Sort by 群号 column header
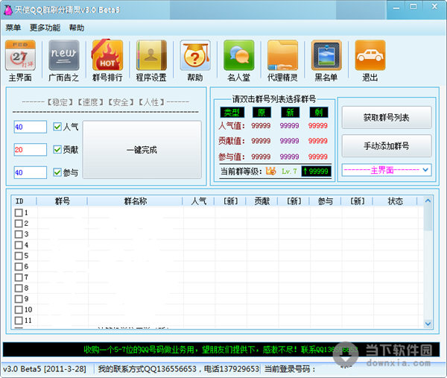 [62, 201]
